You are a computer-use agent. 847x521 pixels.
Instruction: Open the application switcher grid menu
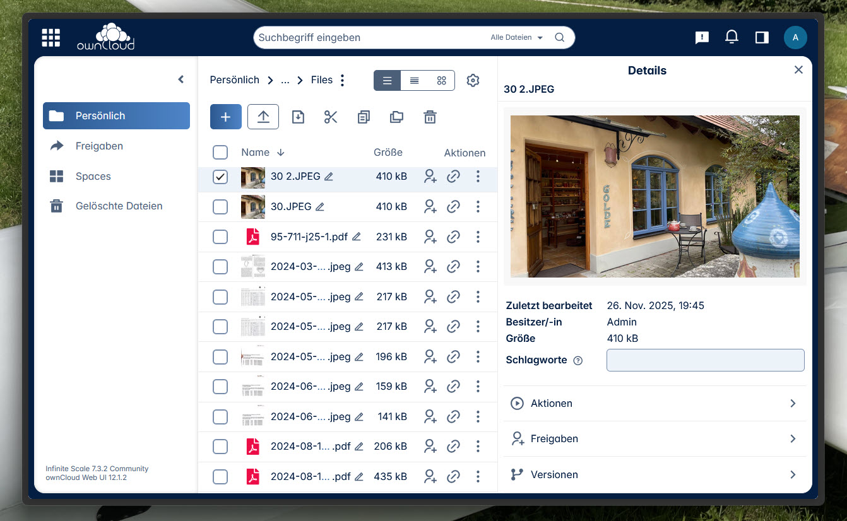point(50,38)
